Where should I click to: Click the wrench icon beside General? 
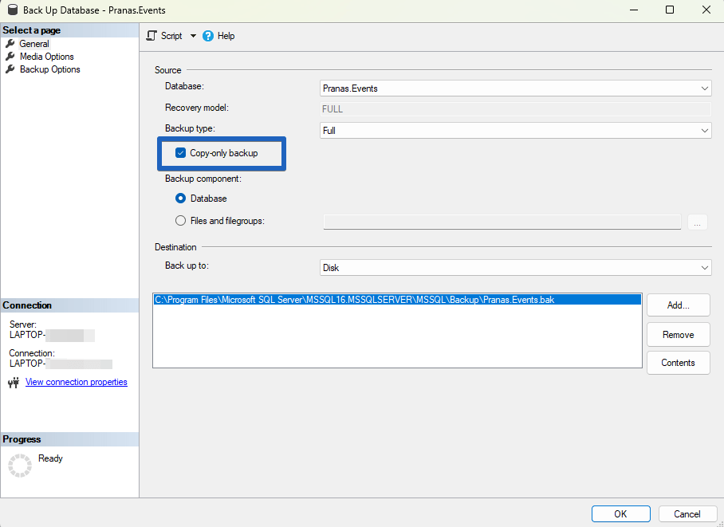pos(10,43)
